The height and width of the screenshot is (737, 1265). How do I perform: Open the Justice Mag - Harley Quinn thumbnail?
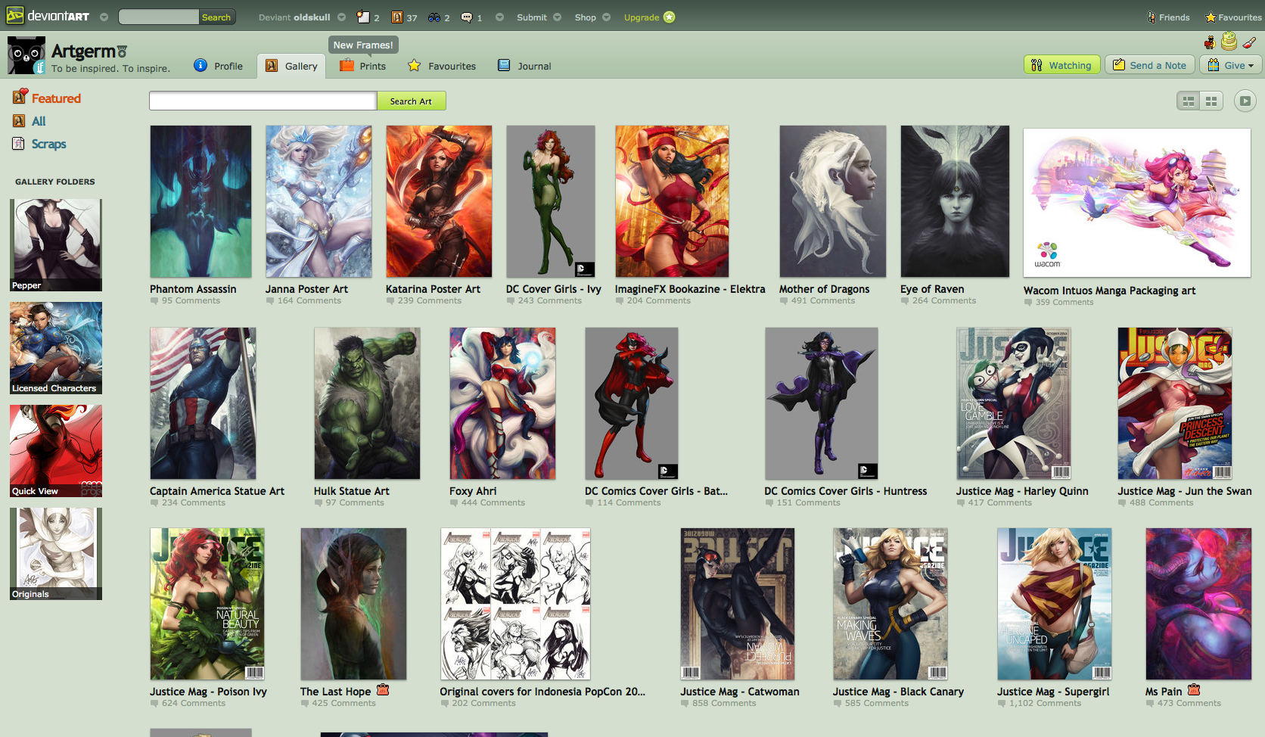coord(1014,403)
